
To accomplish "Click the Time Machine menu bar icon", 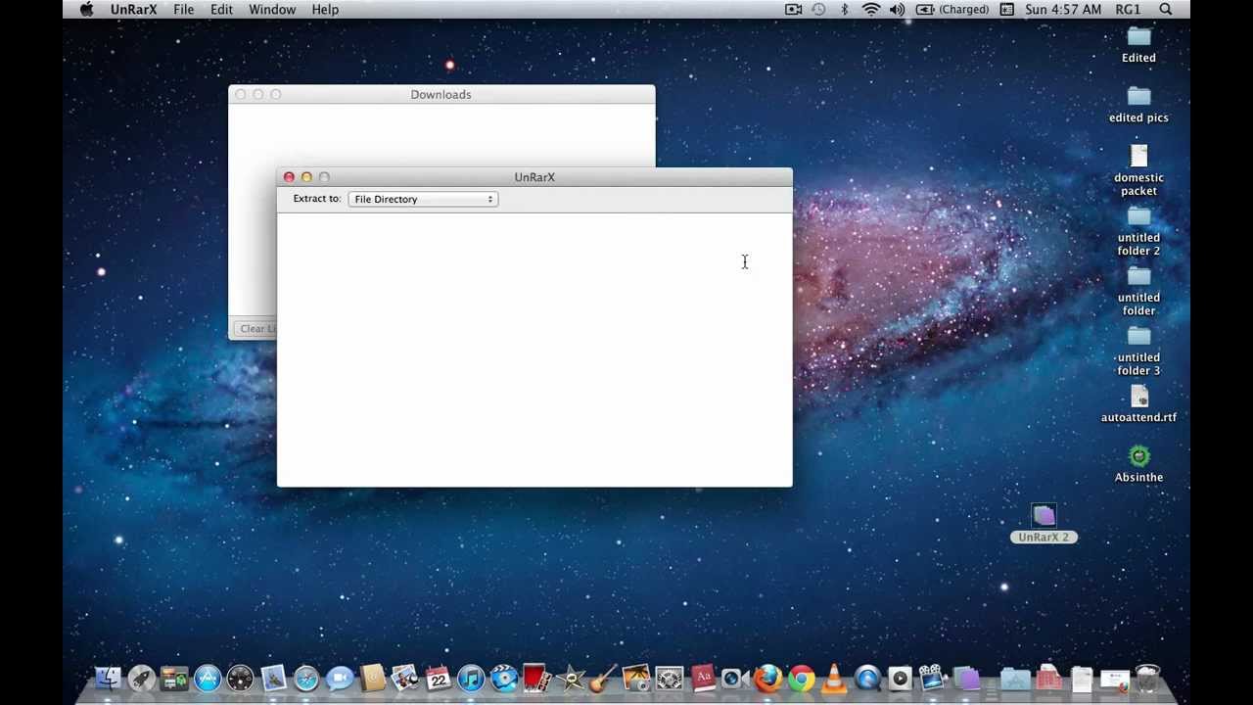I will pos(818,10).
